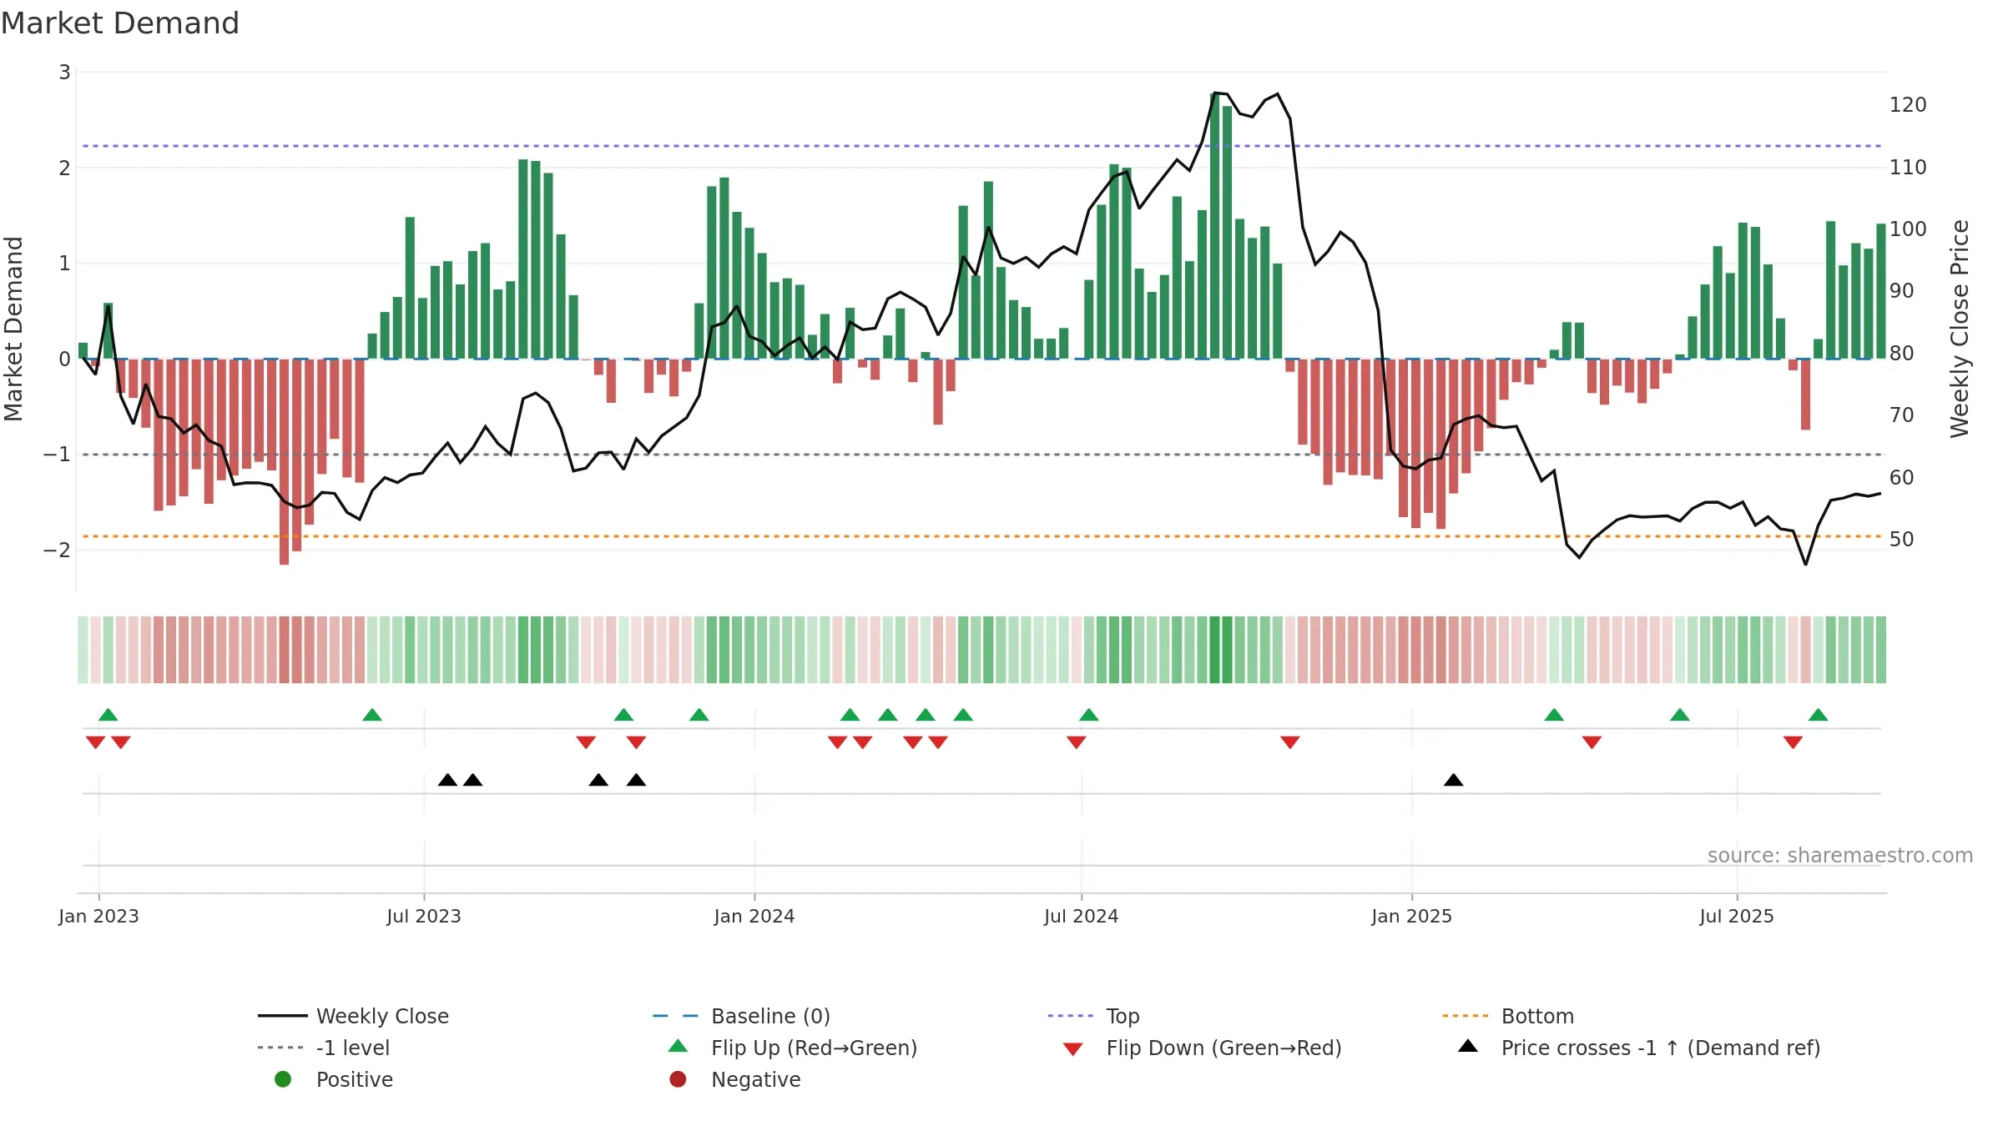This screenshot has height=1126, width=2003.
Task: Click the green triangle icon beside Flip Up legend
Action: click(x=678, y=1046)
